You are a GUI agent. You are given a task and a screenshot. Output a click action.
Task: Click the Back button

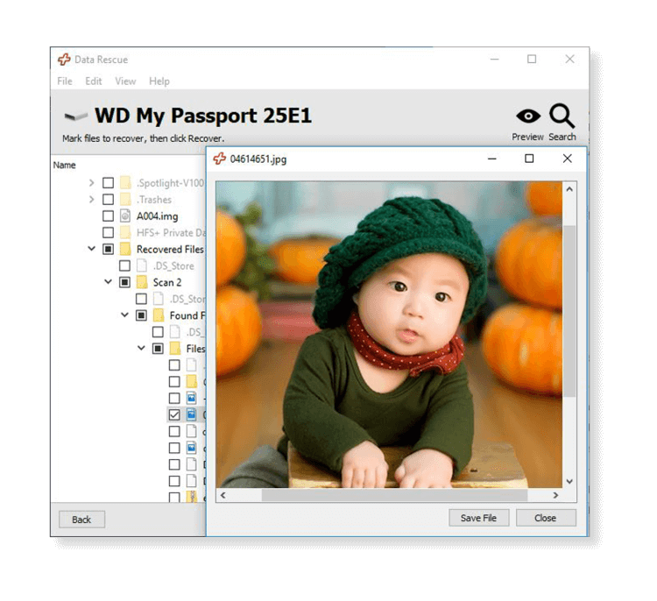pos(81,520)
